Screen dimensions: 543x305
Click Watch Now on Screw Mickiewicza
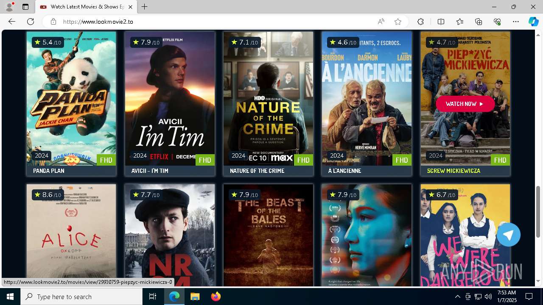click(x=465, y=104)
